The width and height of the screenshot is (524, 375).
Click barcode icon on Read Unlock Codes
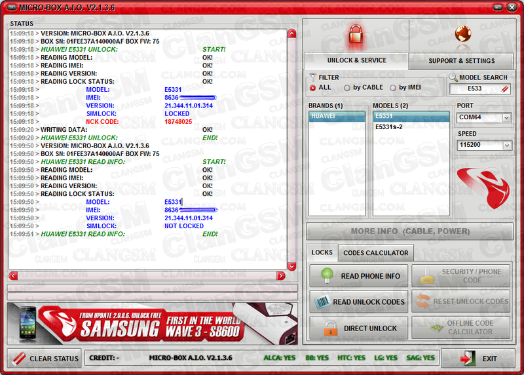pyautogui.click(x=322, y=302)
